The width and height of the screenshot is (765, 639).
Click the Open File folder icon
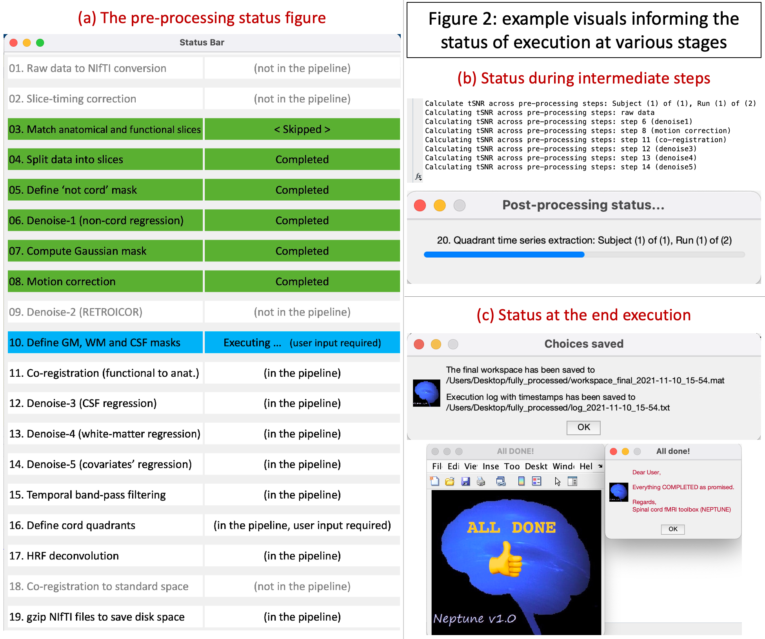point(450,481)
